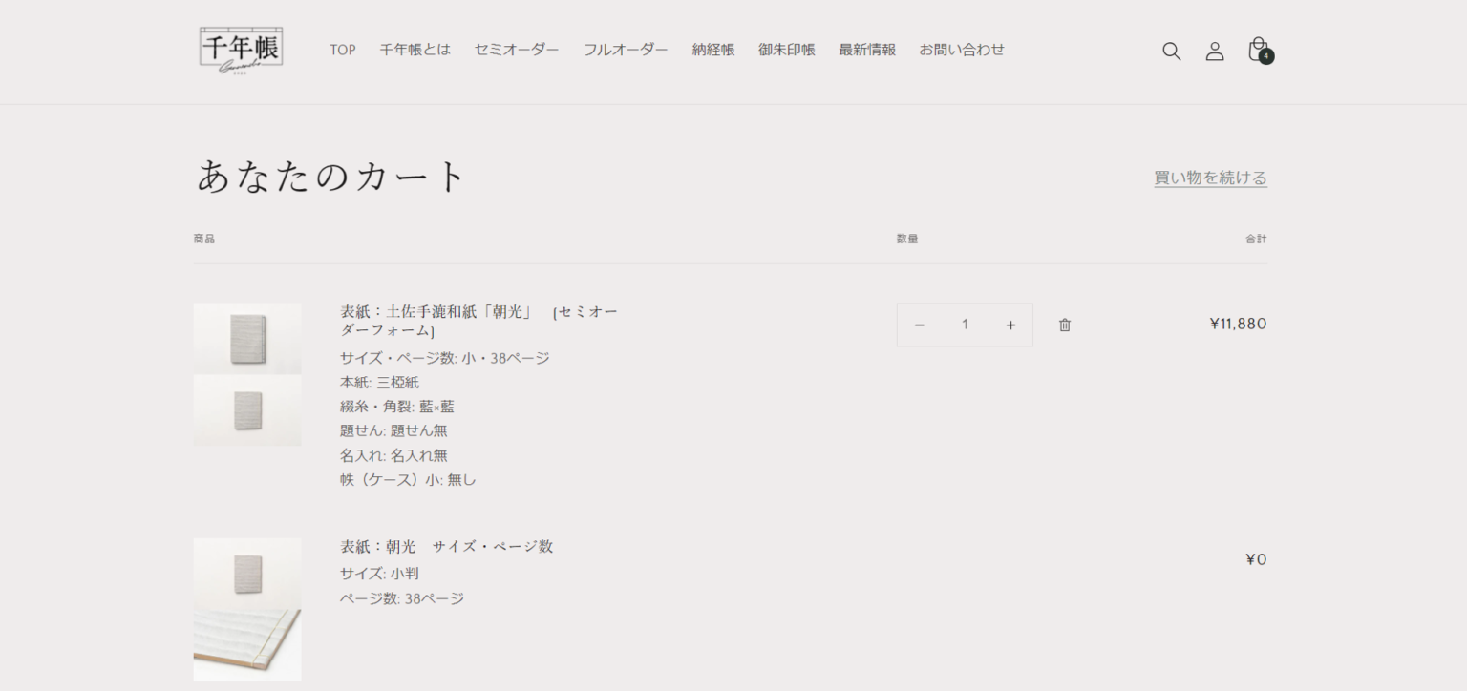The width and height of the screenshot is (1467, 691).
Task: Open the セミオーダー menu item
Action: (517, 50)
